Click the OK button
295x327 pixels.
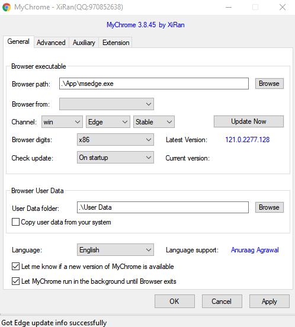175,302
